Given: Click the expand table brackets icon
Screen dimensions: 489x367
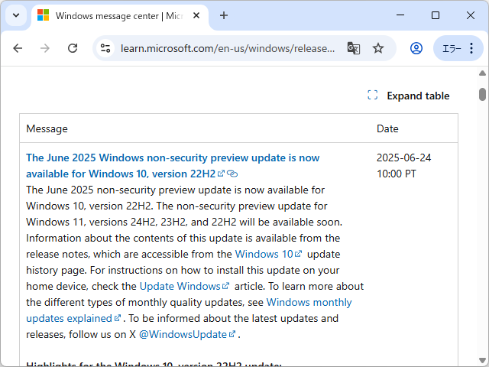Looking at the screenshot, I should tap(372, 95).
